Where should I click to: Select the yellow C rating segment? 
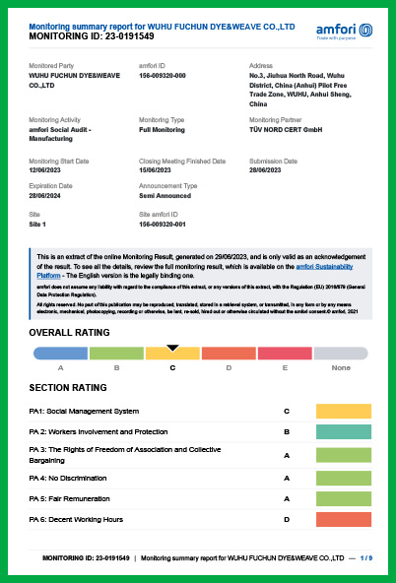pos(172,354)
